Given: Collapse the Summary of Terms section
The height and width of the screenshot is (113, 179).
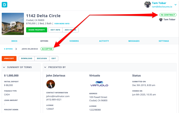Looking at the screenshot, I should click(4, 67).
